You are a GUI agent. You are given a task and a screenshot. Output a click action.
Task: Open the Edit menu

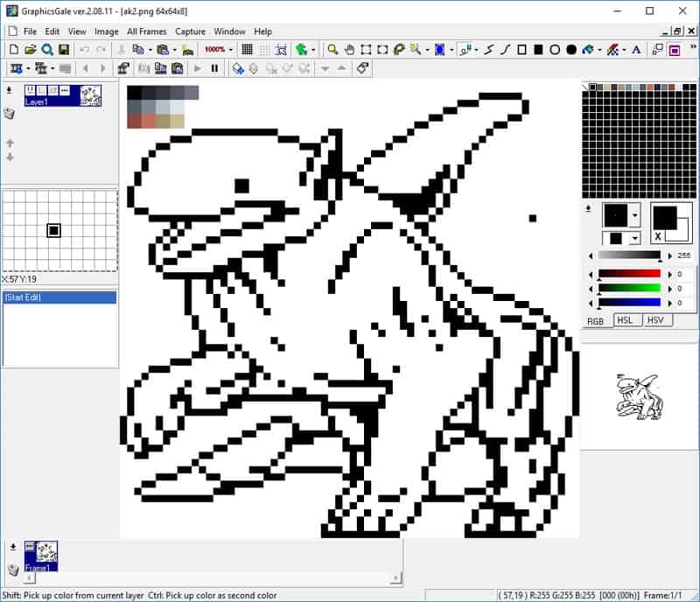[x=52, y=31]
